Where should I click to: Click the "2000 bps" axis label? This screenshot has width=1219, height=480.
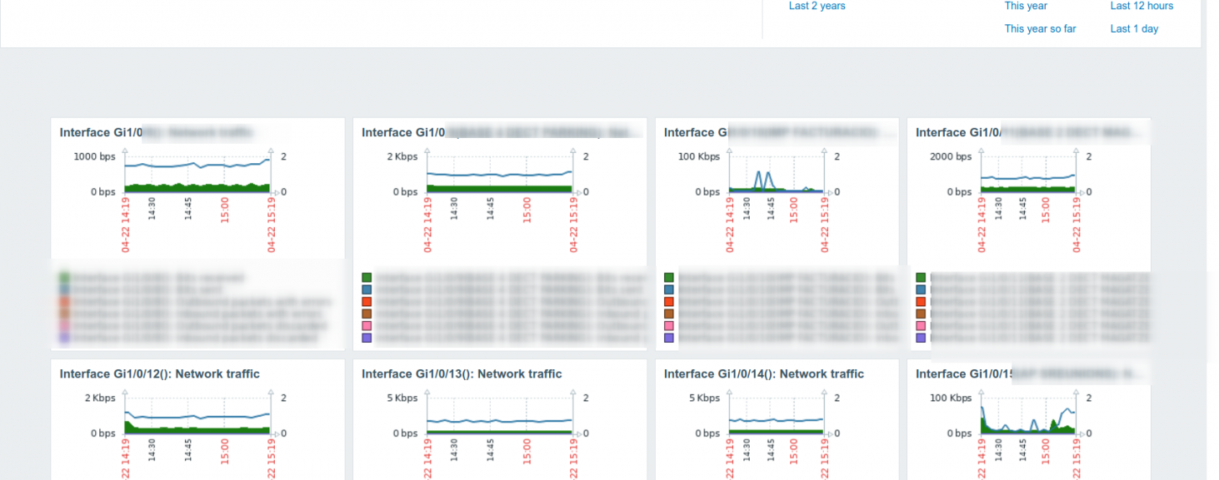coord(951,156)
